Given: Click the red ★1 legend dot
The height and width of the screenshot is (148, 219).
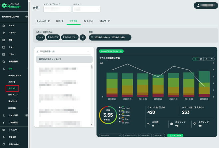Looking at the screenshot, I should pos(123,121).
